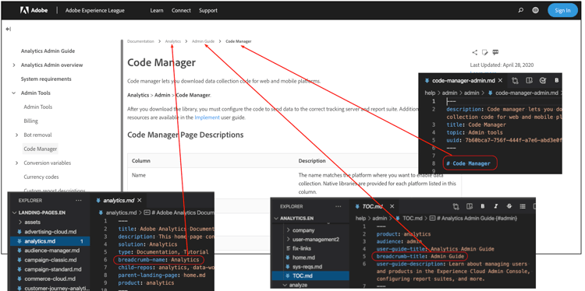The height and width of the screenshot is (291, 585).
Task: Click symbol icon in TOC.md breadcrumb
Action: [432, 219]
